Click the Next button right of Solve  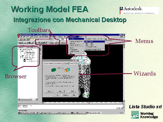72,91
